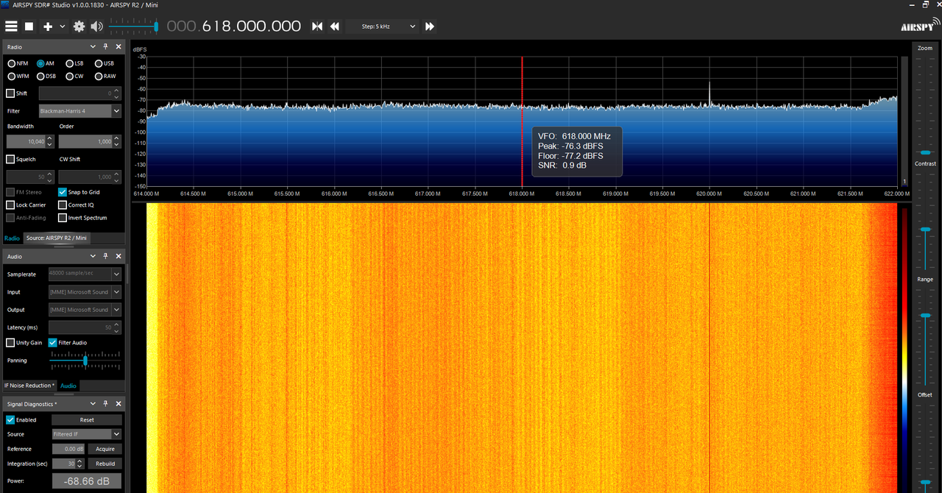Open the Step: 5 kHz dropdown
This screenshot has width=942, height=493.
382,26
